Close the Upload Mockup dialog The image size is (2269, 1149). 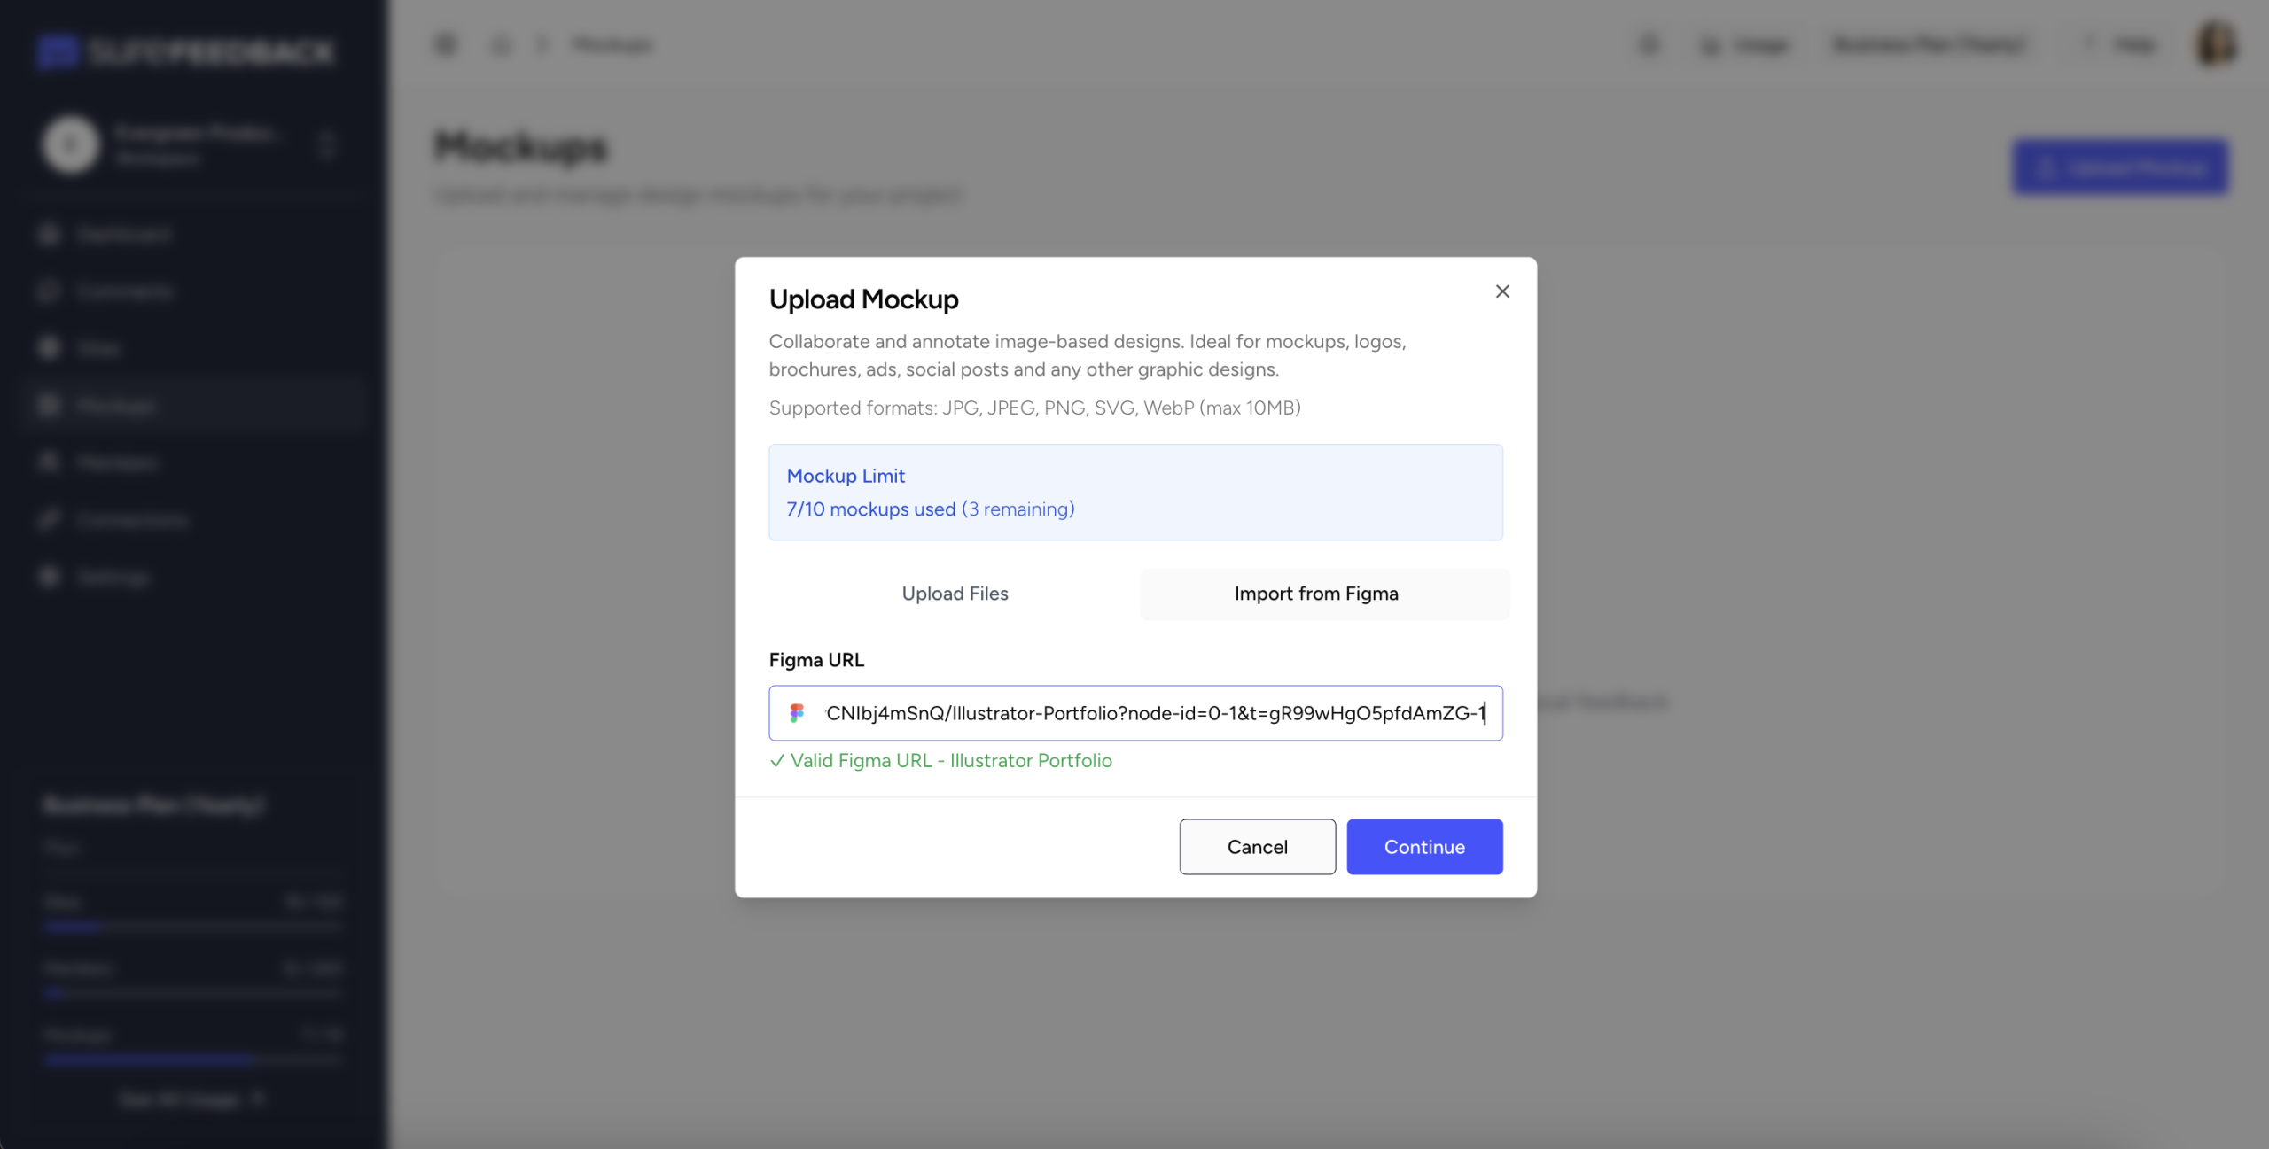click(x=1501, y=291)
